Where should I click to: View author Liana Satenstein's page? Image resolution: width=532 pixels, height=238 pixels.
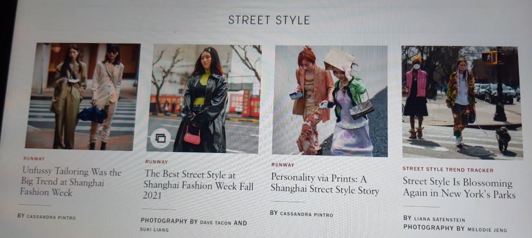pyautogui.click(x=440, y=220)
